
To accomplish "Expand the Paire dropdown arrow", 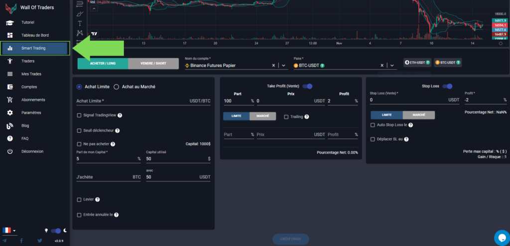I will coord(392,65).
